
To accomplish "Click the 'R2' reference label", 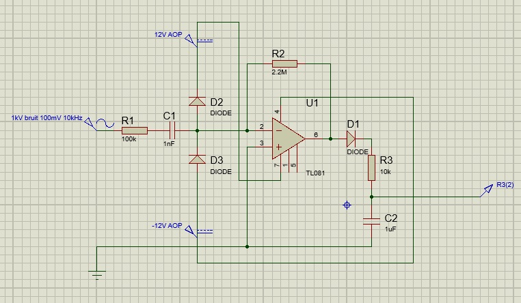I will click(278, 54).
